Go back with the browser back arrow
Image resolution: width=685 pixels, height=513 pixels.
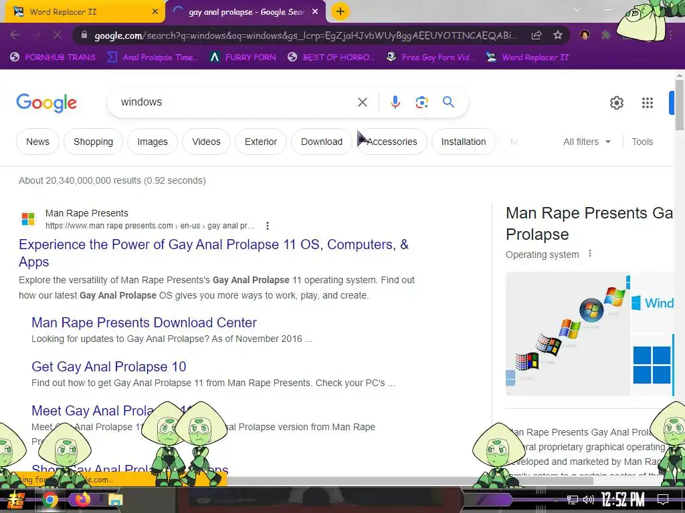click(x=15, y=35)
